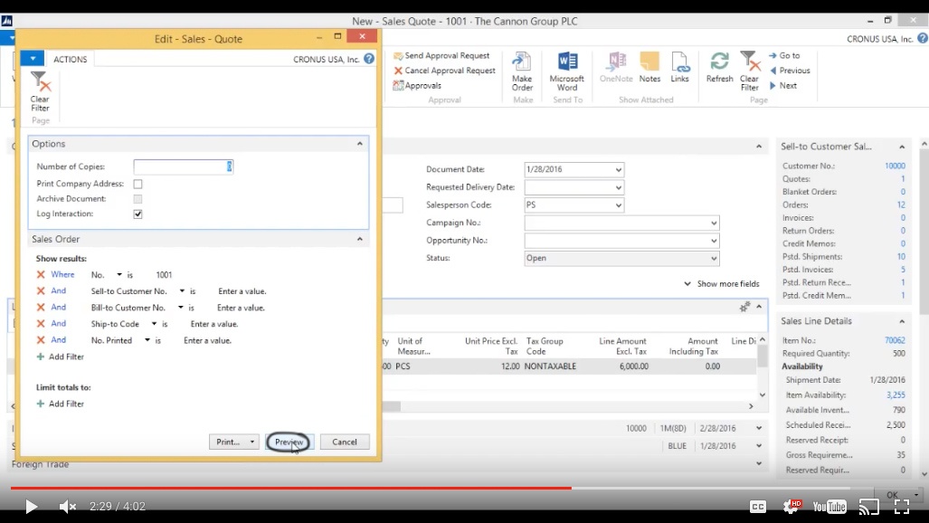
Task: Click Cancel Approval Request
Action: 444,70
